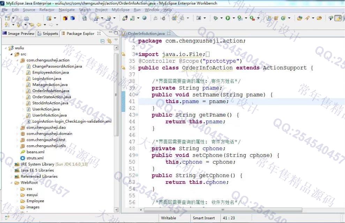Click the Debug bug icon
Viewport: 345px width, 223px height.
pyautogui.click(x=216, y=18)
